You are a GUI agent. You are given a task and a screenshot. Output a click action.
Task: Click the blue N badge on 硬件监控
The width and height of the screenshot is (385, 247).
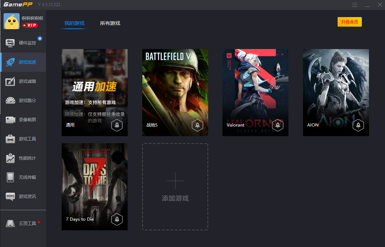point(40,38)
